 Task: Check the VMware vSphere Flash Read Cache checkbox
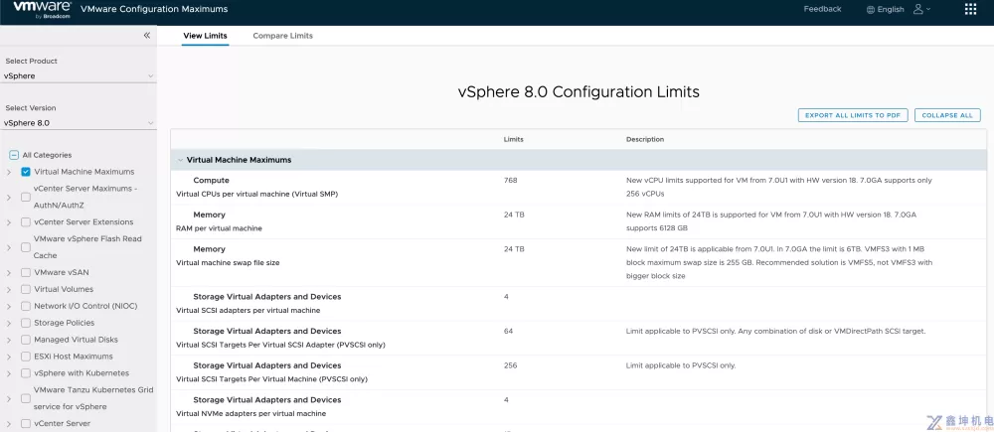pos(26,247)
